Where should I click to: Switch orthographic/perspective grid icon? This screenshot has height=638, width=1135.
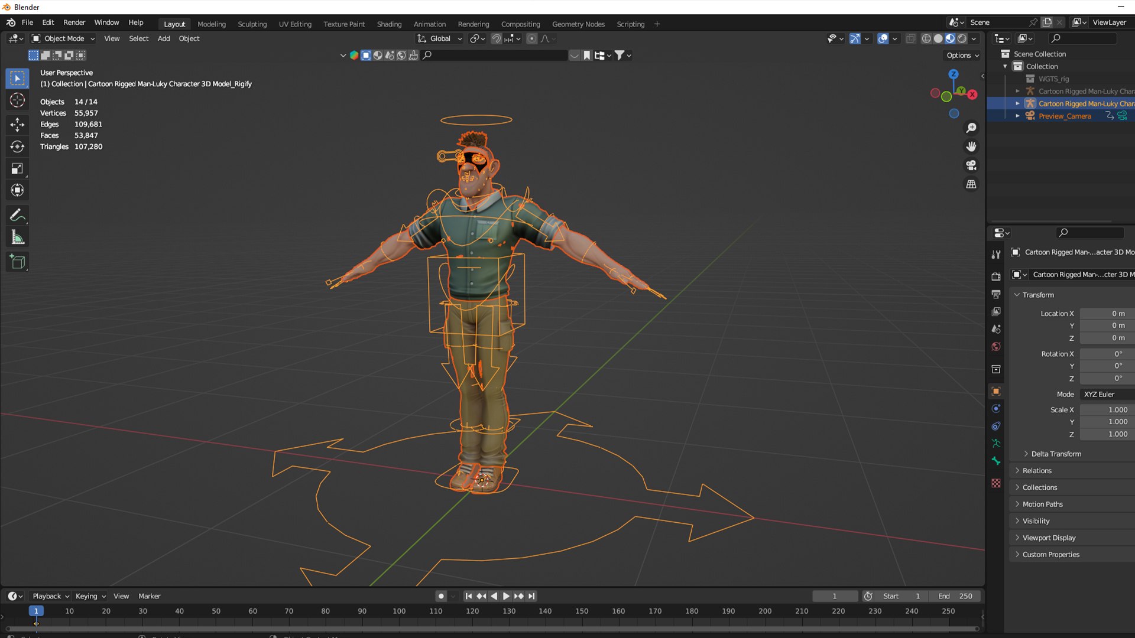tap(971, 184)
